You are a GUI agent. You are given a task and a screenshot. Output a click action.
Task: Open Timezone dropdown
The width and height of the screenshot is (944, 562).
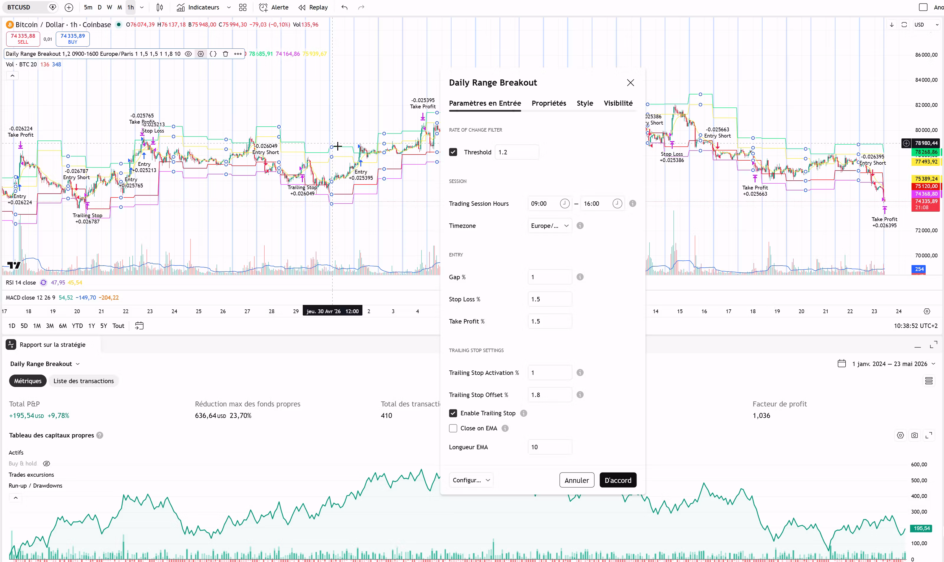(x=549, y=226)
